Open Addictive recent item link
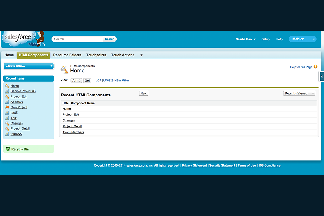The height and width of the screenshot is (216, 324). [17, 102]
